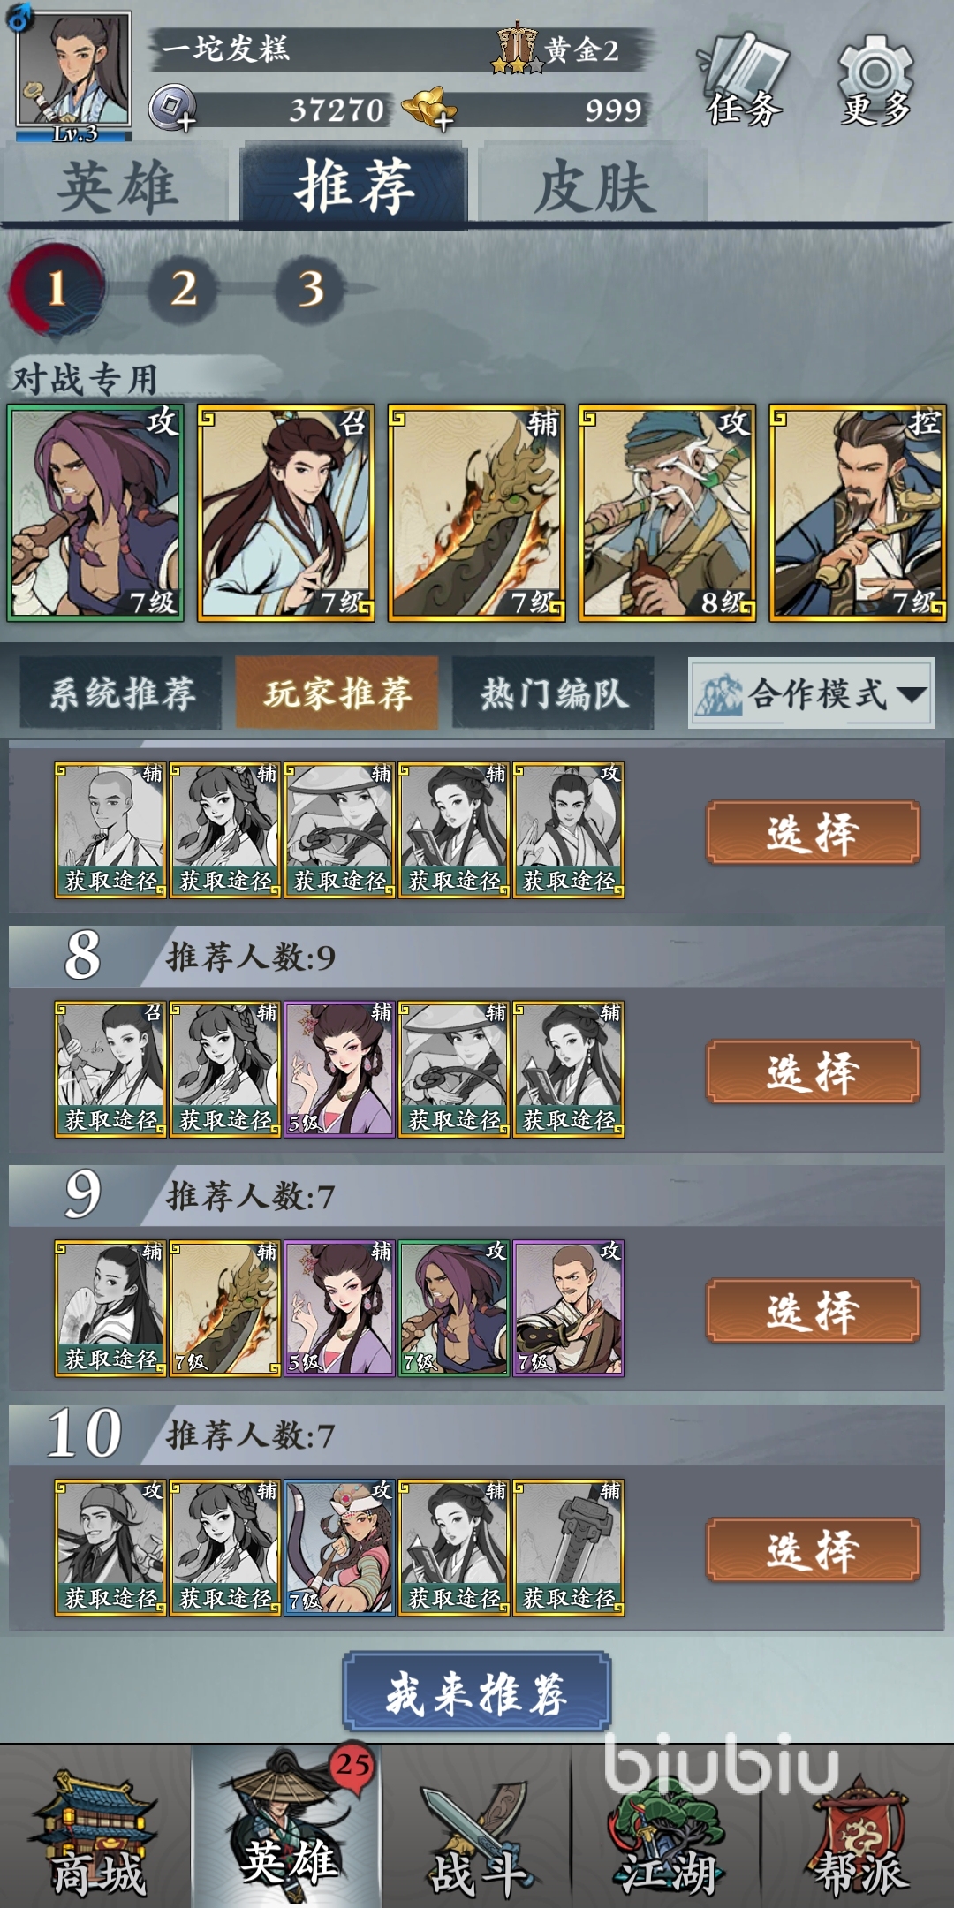Open the 热门编队 popular teams tab

pyautogui.click(x=554, y=693)
